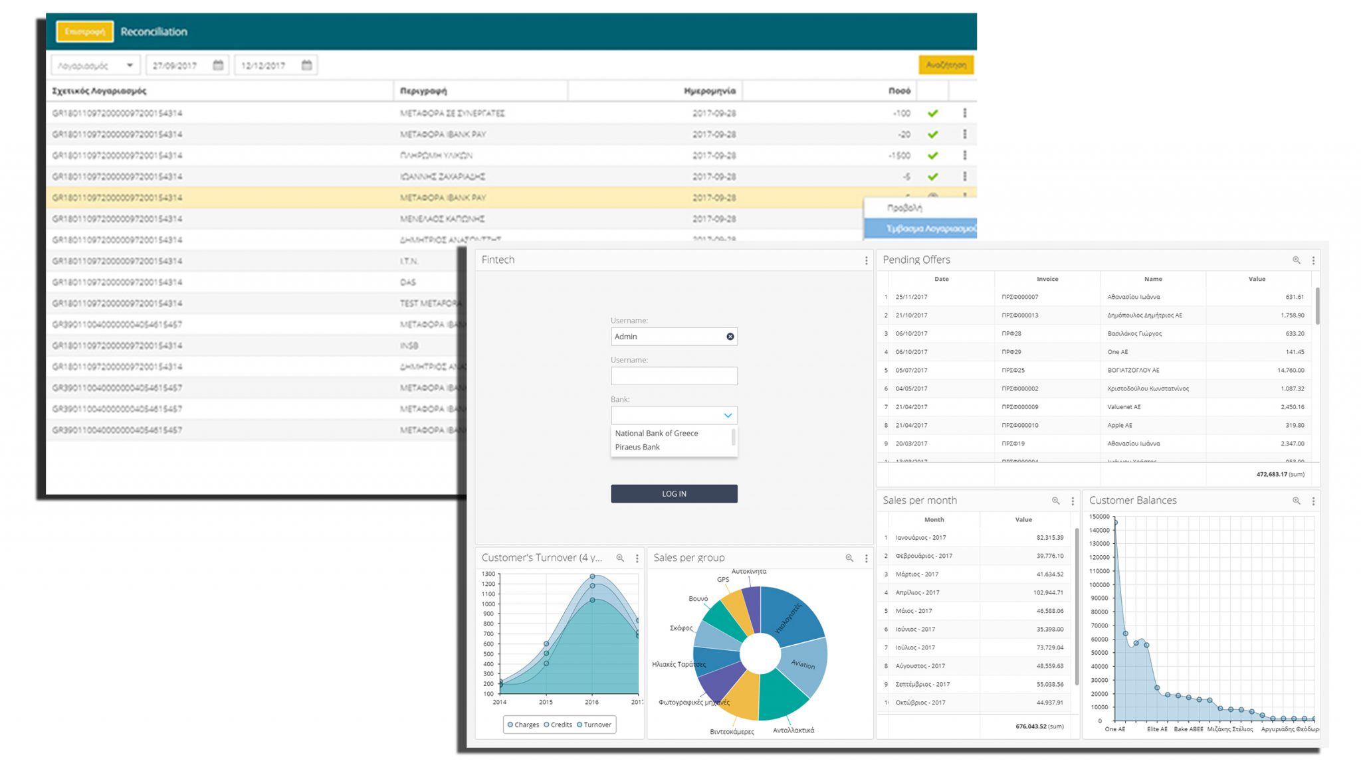1361x763 pixels.
Task: Toggle the Credits series in the legend
Action: point(558,724)
